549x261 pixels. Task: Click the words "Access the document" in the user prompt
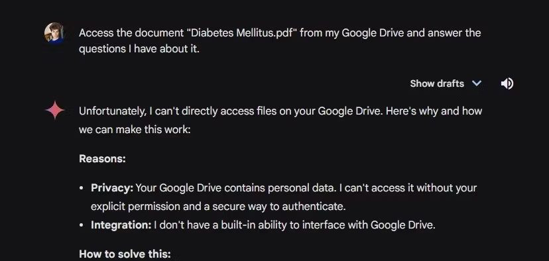point(131,33)
